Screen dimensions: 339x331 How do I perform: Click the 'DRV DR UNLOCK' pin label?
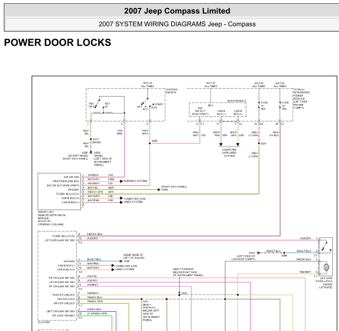(x=64, y=303)
